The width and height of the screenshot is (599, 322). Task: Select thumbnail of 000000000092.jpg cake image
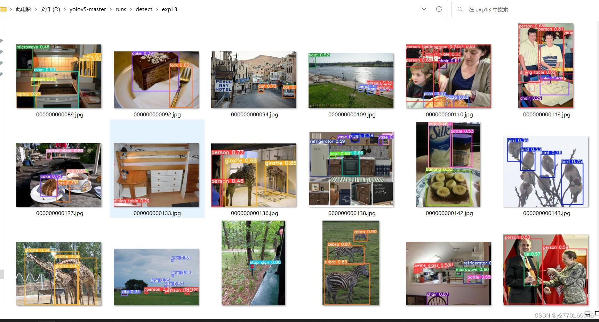156,80
